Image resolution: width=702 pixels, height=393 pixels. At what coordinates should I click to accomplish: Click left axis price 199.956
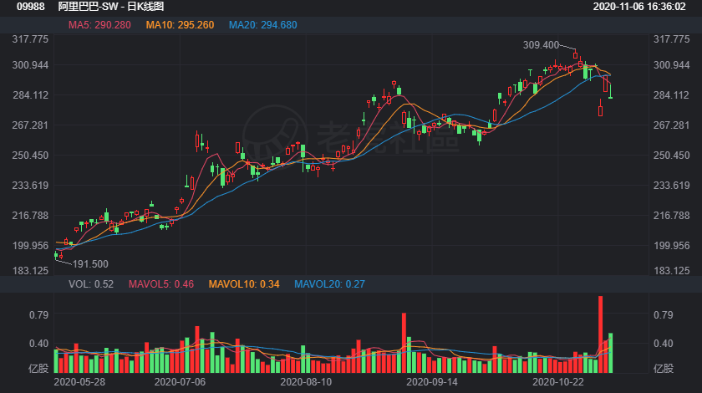30,246
